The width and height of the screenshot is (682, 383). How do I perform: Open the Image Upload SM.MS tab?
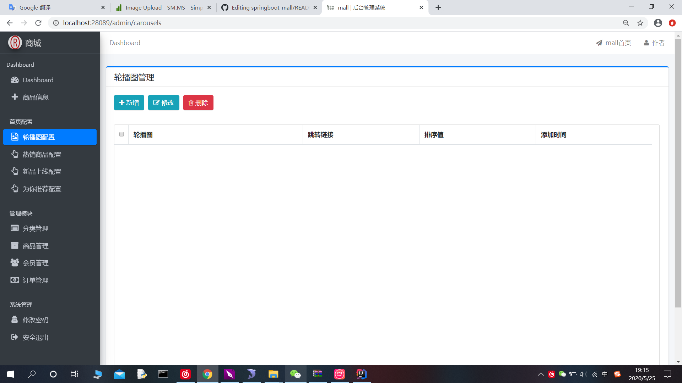tap(160, 7)
